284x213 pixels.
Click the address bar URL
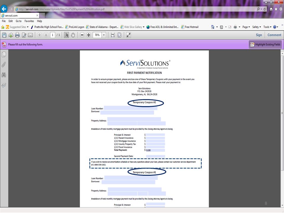coord(62,9)
